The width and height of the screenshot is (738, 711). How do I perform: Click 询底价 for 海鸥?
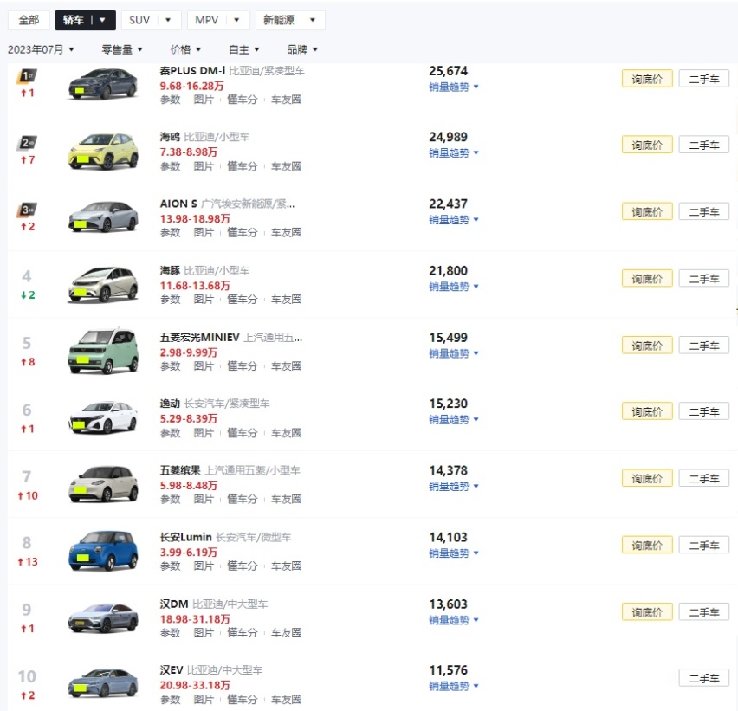[x=647, y=145]
